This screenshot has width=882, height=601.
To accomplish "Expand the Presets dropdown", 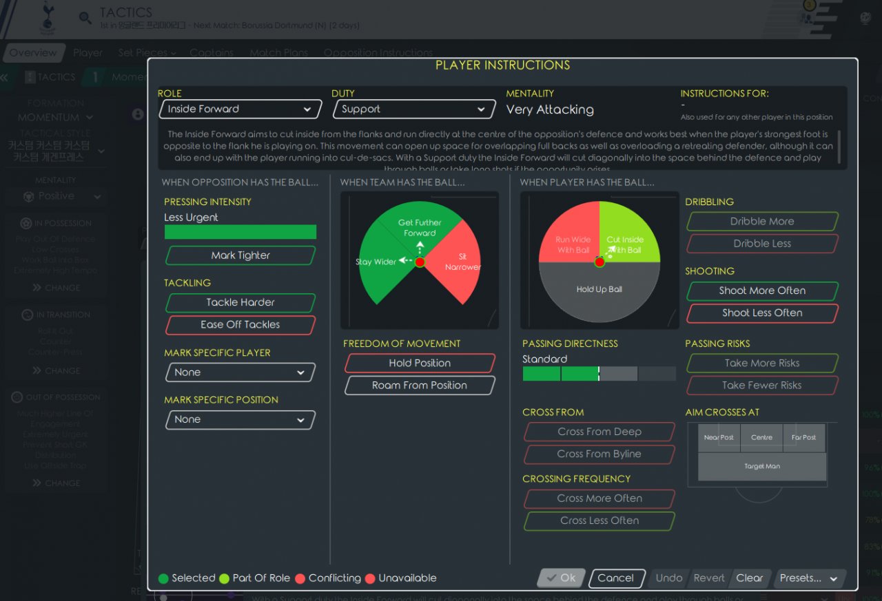I will [x=809, y=578].
